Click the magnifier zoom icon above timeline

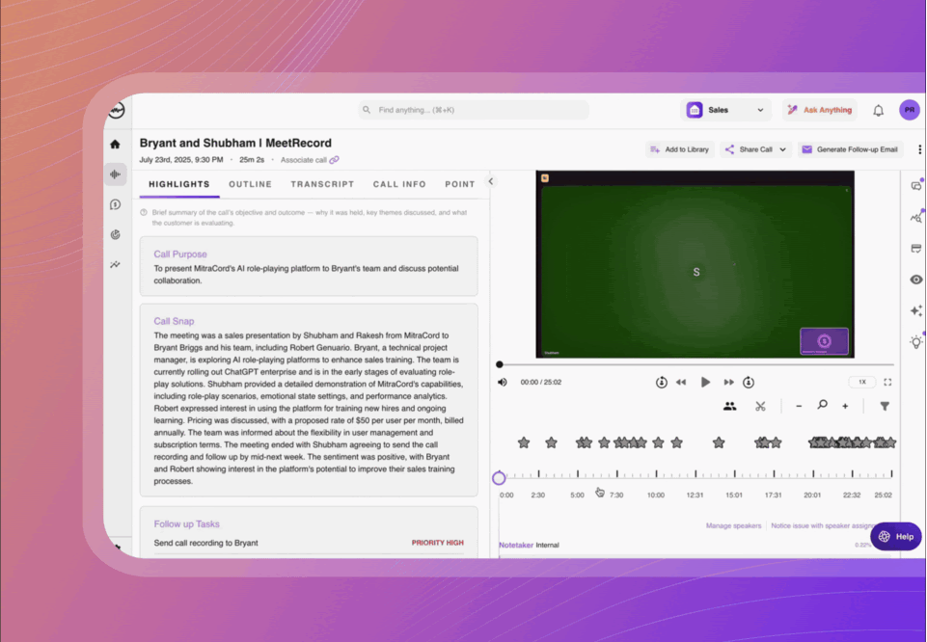point(823,405)
